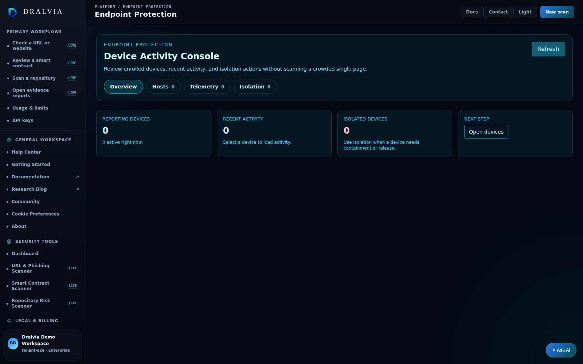Select the Reporting Devices card
The width and height of the screenshot is (583, 364).
pyautogui.click(x=153, y=134)
